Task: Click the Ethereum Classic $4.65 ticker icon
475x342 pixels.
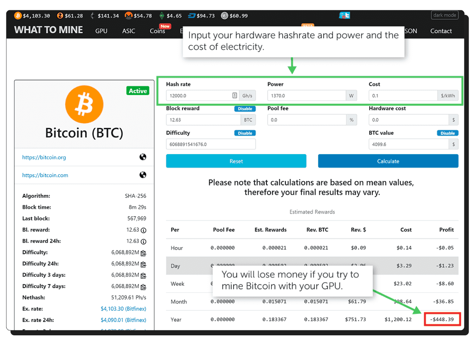Action: 162,16
